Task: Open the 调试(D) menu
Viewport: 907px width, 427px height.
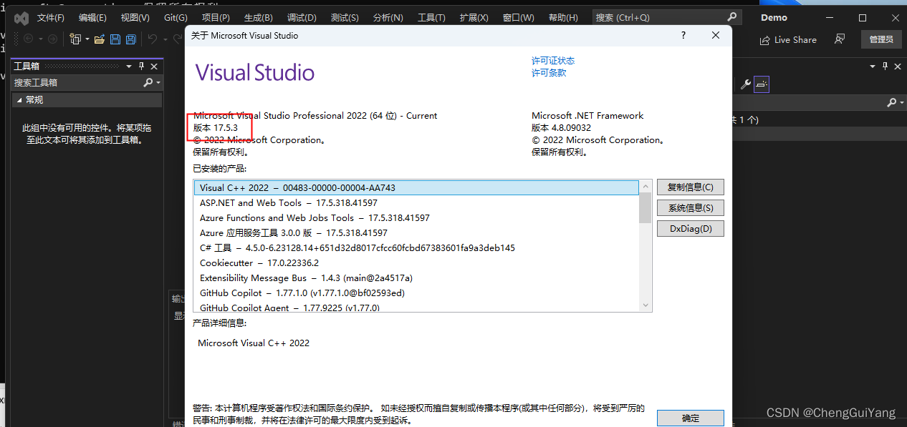Action: [302, 18]
